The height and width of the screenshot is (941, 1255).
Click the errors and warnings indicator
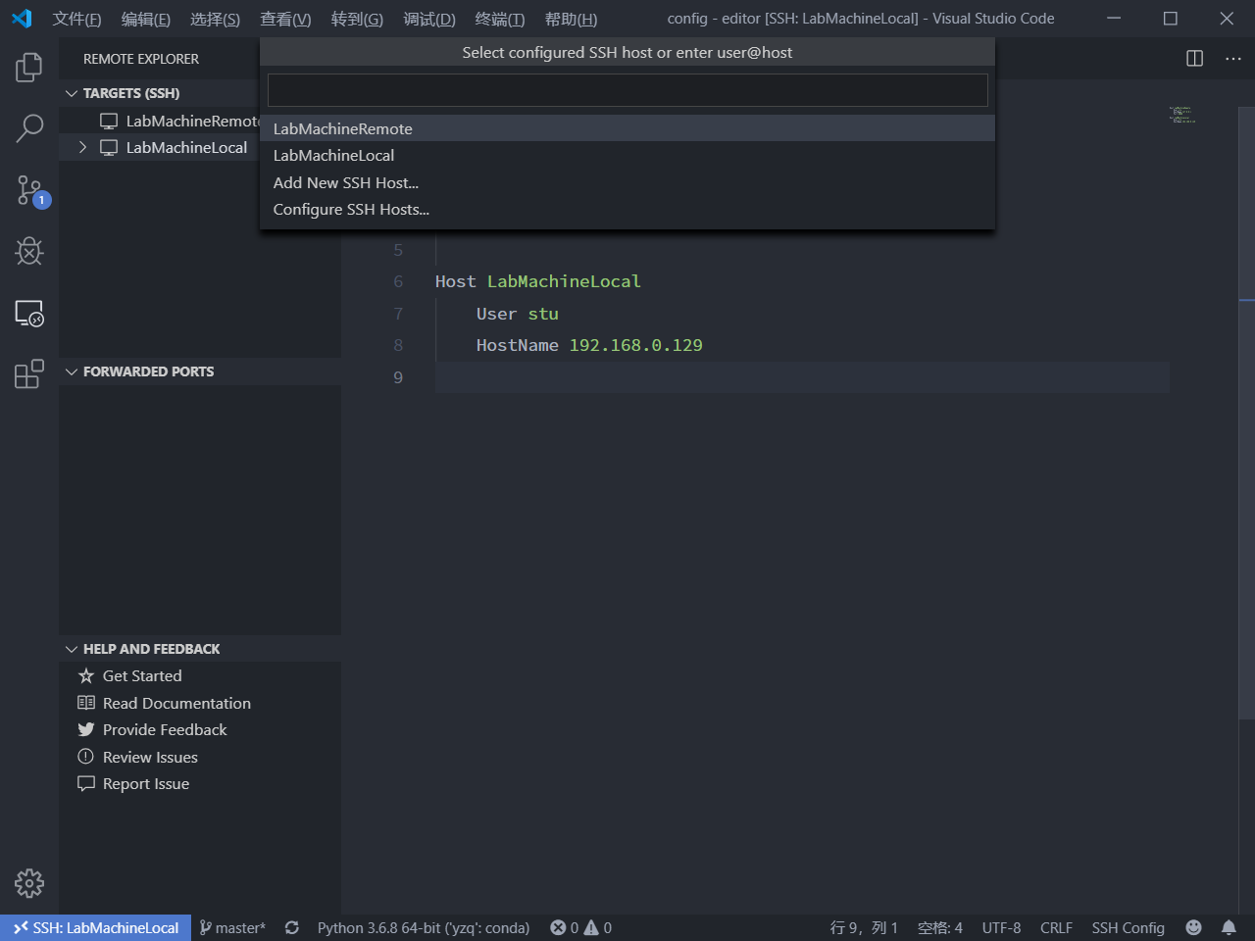point(580,927)
